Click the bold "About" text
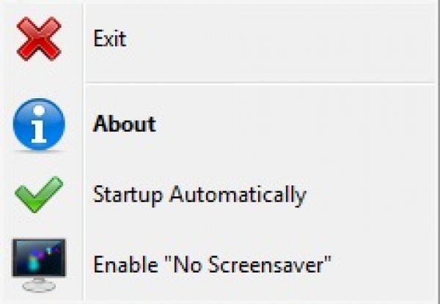 (125, 124)
